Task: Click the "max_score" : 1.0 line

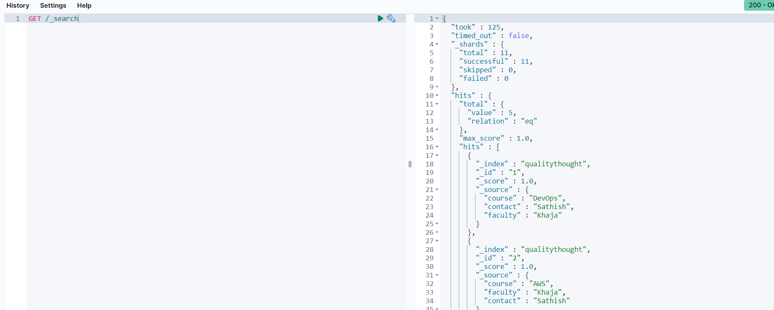Action: point(496,138)
